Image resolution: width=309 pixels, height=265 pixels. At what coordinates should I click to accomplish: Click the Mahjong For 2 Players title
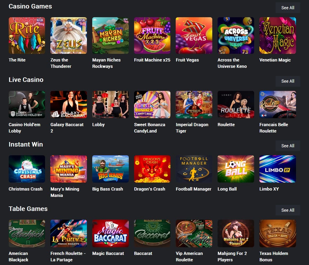232,257
